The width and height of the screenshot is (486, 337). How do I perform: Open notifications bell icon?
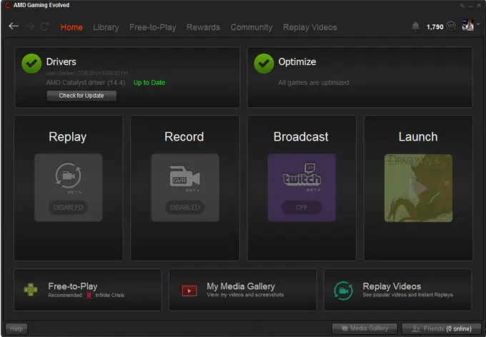pos(415,26)
